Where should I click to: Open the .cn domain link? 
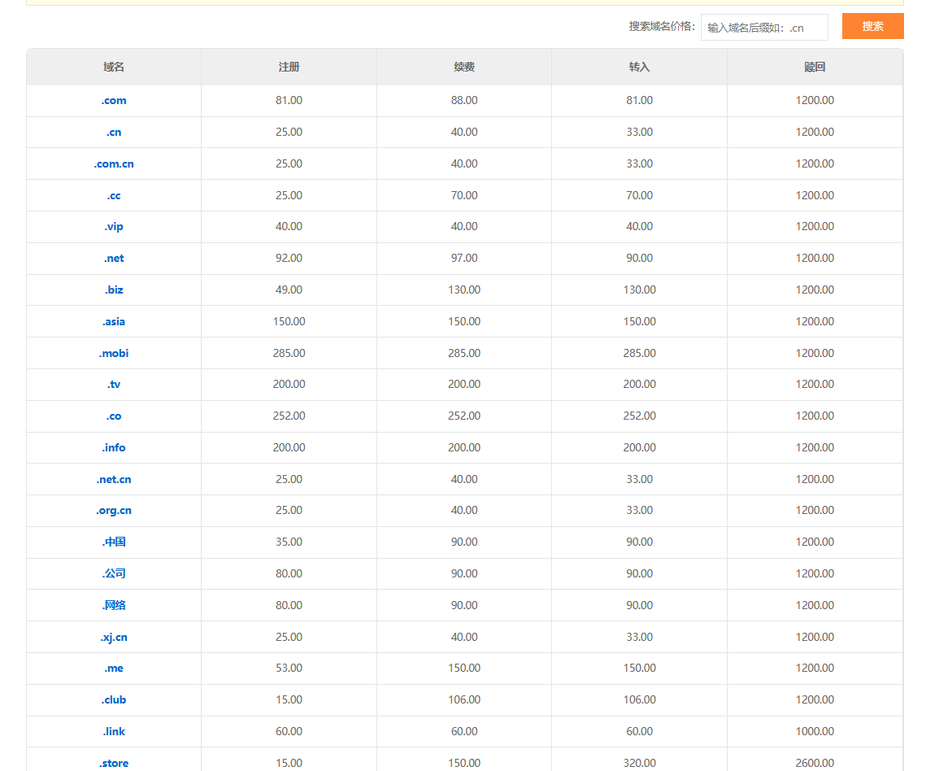(113, 133)
